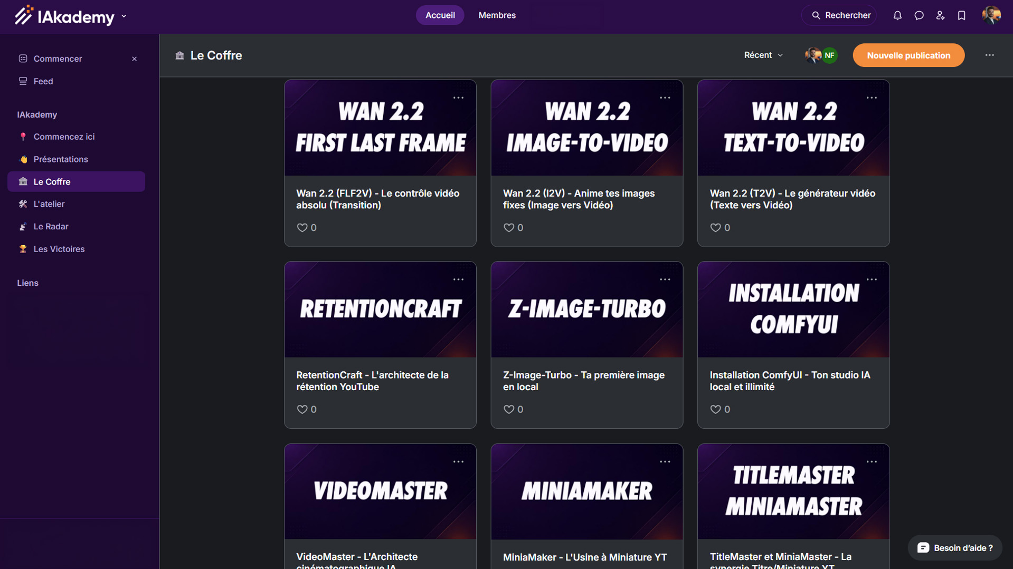
Task: Like the RetentionCraft post
Action: (x=302, y=410)
